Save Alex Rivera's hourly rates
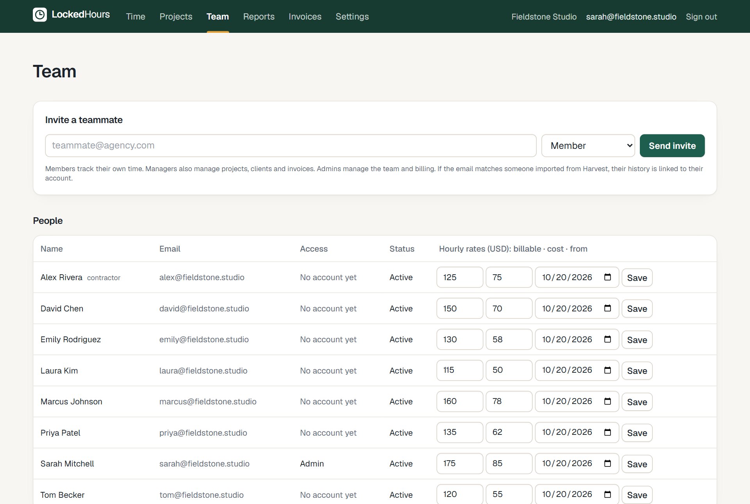 coord(637,277)
